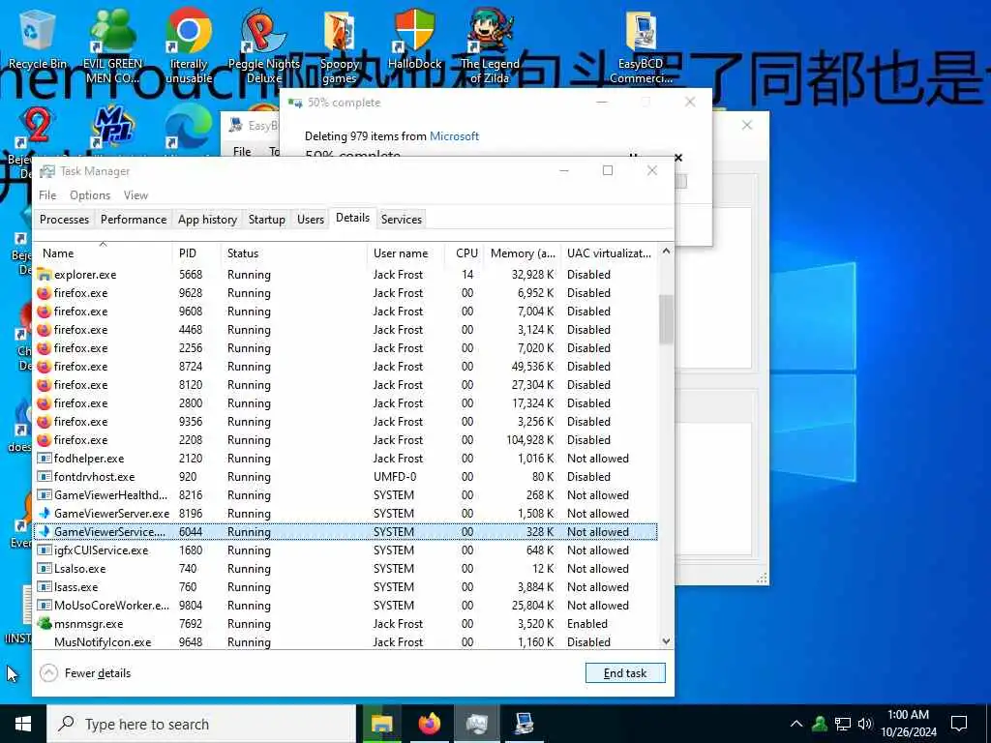Switch to the Services tab
The image size is (991, 743).
[x=402, y=220]
